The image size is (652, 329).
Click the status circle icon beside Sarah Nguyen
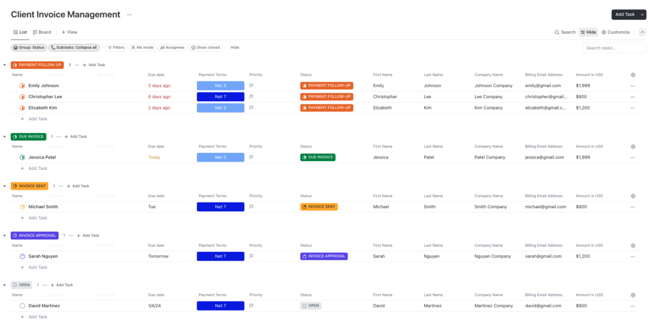click(22, 256)
